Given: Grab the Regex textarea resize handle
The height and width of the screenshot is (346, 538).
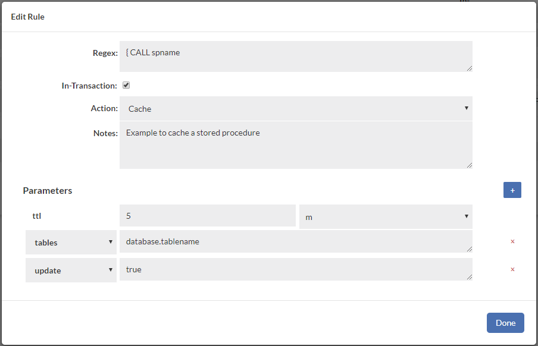Looking at the screenshot, I should click(x=469, y=68).
